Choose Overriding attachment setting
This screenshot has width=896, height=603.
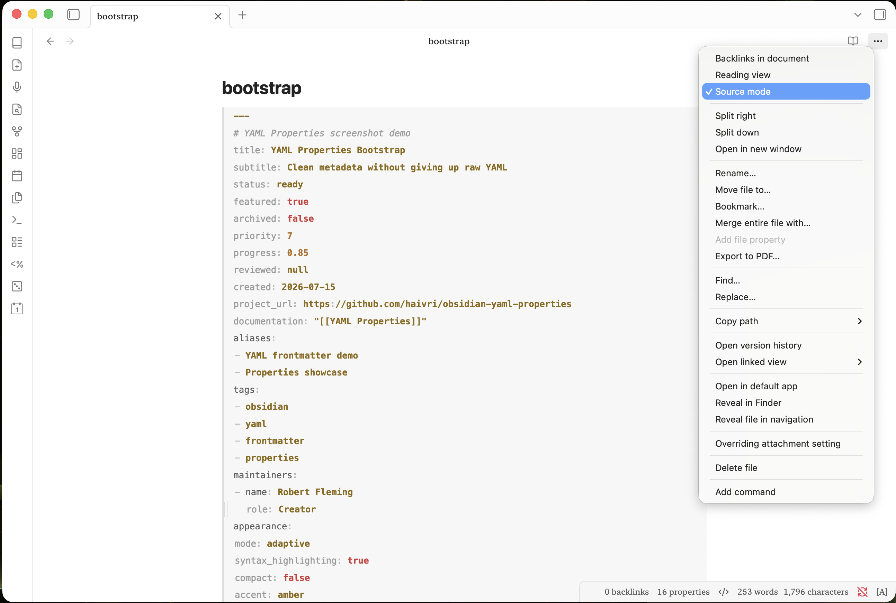coord(786,443)
